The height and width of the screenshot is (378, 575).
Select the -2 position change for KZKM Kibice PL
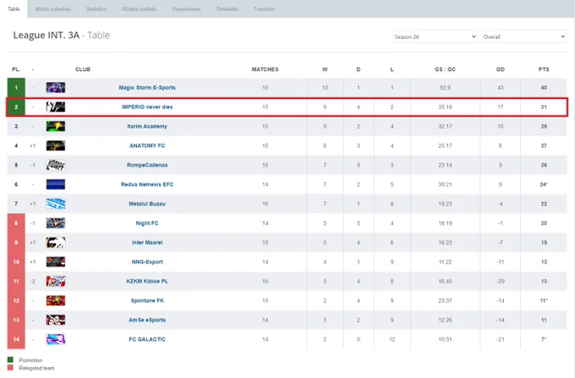pos(33,282)
